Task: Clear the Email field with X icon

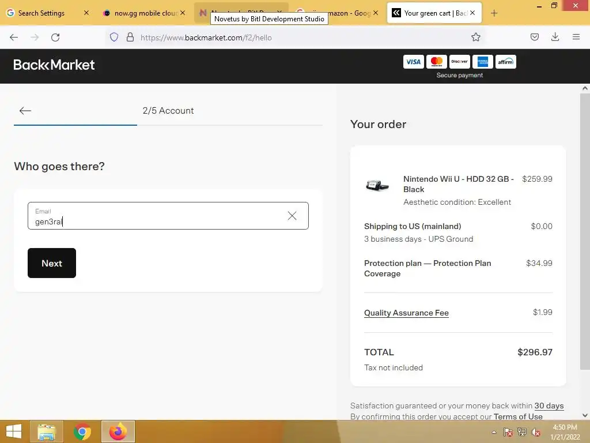Action: 292,216
